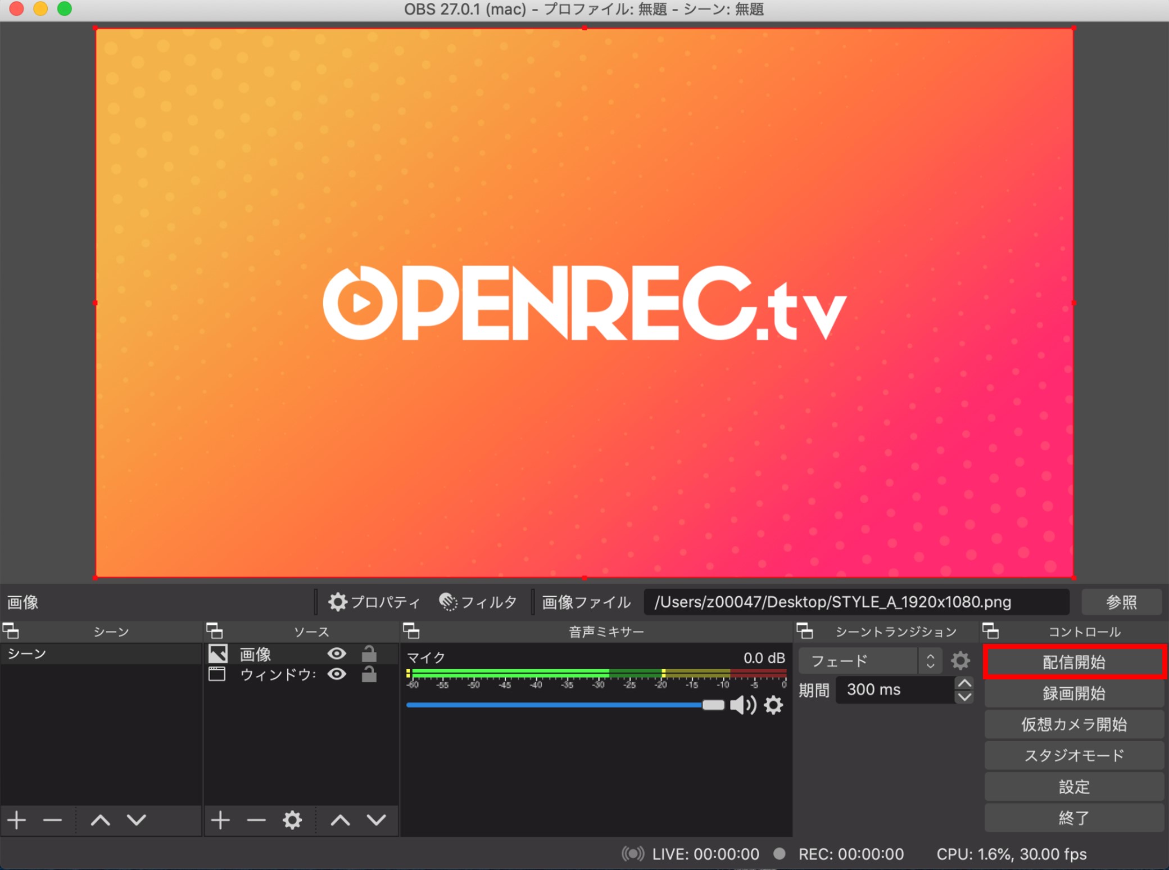Toggle visibility of ウィンドウ source
Screen dimensions: 1169x870
(x=337, y=674)
